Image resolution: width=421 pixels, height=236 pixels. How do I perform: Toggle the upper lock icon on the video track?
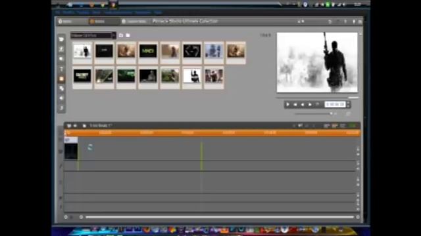(358, 149)
